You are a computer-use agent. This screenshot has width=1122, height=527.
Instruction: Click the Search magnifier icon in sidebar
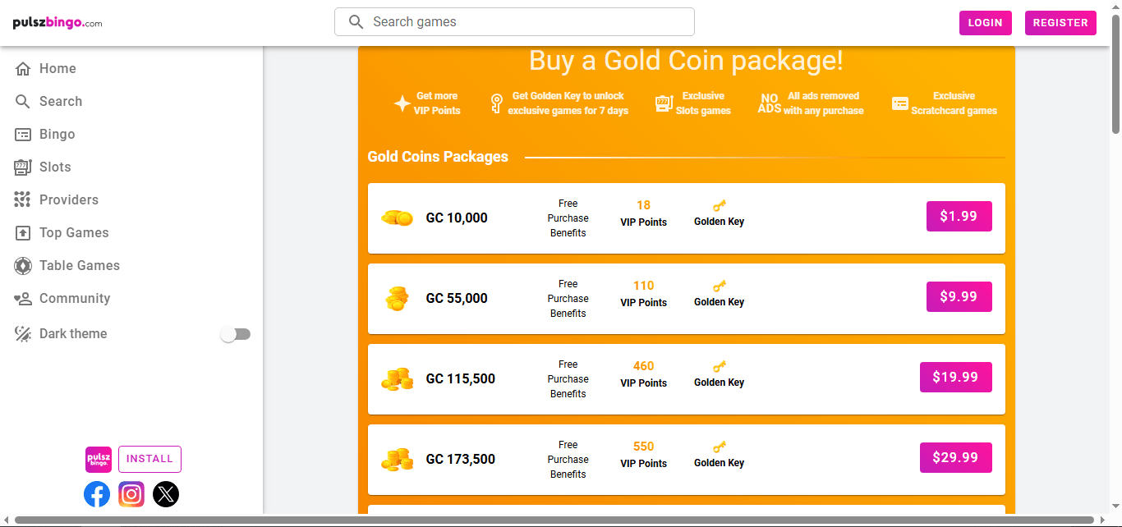[23, 102]
